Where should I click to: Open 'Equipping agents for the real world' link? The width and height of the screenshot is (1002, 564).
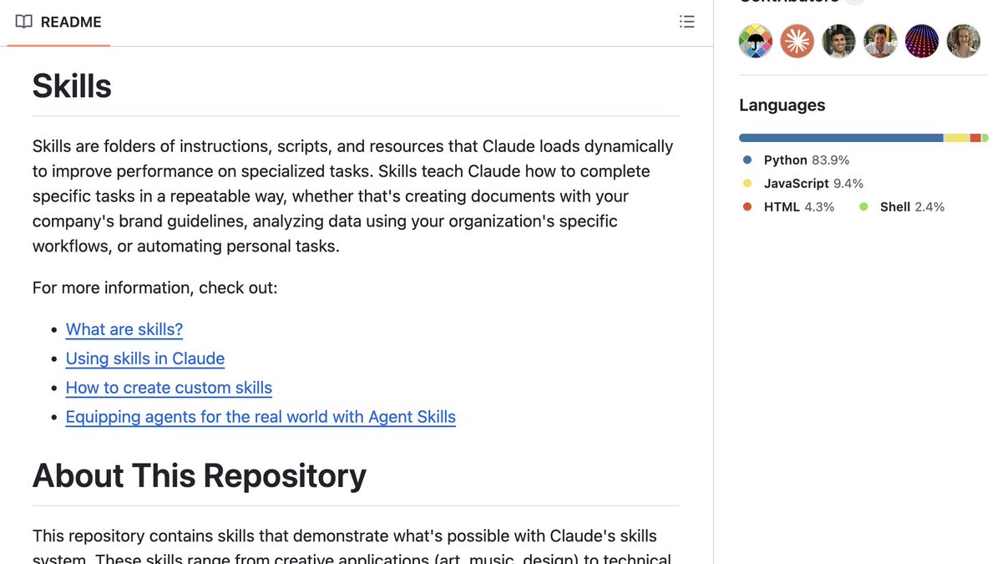pos(261,417)
